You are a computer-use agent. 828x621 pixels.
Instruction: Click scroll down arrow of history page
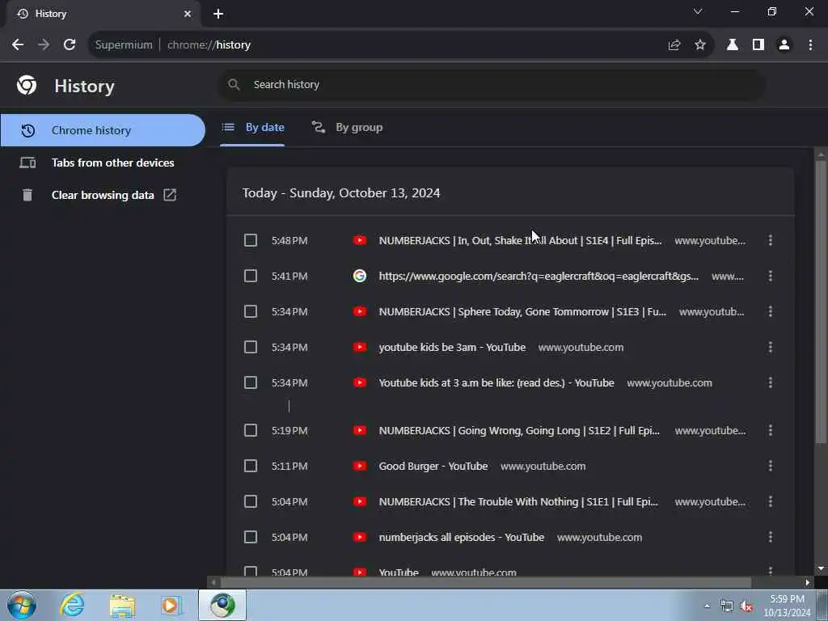tap(821, 568)
